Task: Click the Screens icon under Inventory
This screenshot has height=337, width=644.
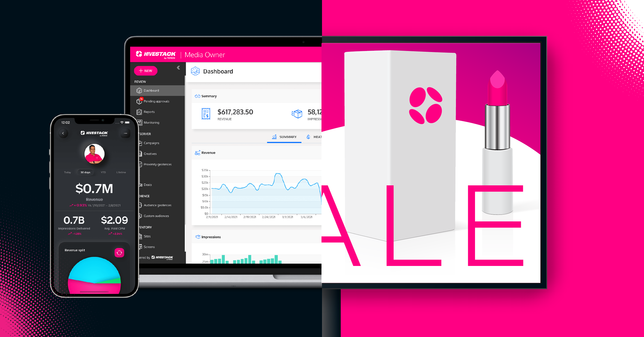Action: (141, 247)
